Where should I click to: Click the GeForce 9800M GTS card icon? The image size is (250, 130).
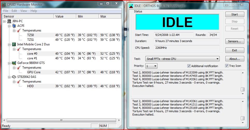tap(14, 63)
